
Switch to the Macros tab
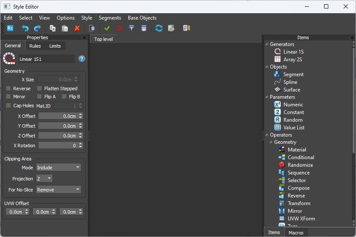(x=296, y=233)
